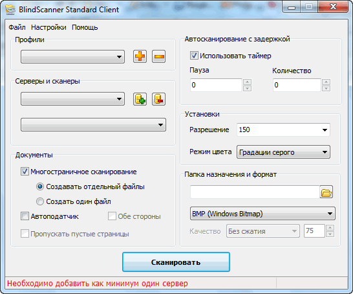The width and height of the screenshot is (353, 294).
Task: Select Создать один файл radio option
Action: tap(40, 201)
